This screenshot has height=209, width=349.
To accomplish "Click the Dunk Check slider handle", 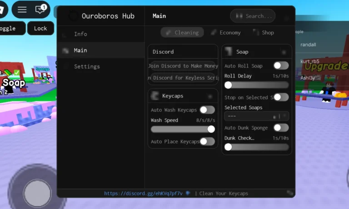I will pos(228,147).
